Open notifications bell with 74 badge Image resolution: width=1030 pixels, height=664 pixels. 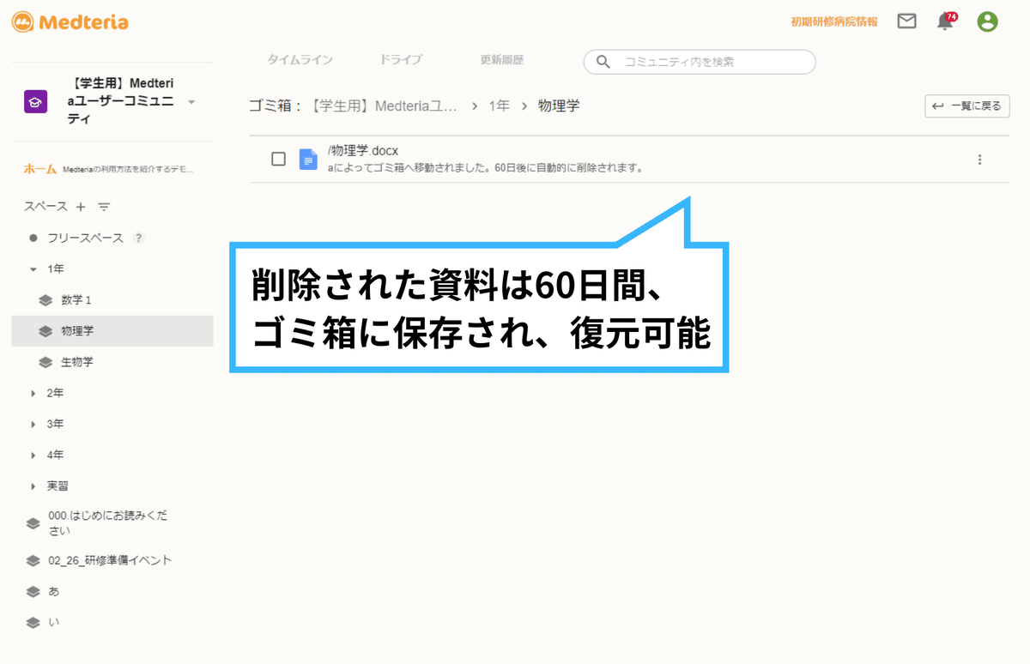(x=946, y=21)
